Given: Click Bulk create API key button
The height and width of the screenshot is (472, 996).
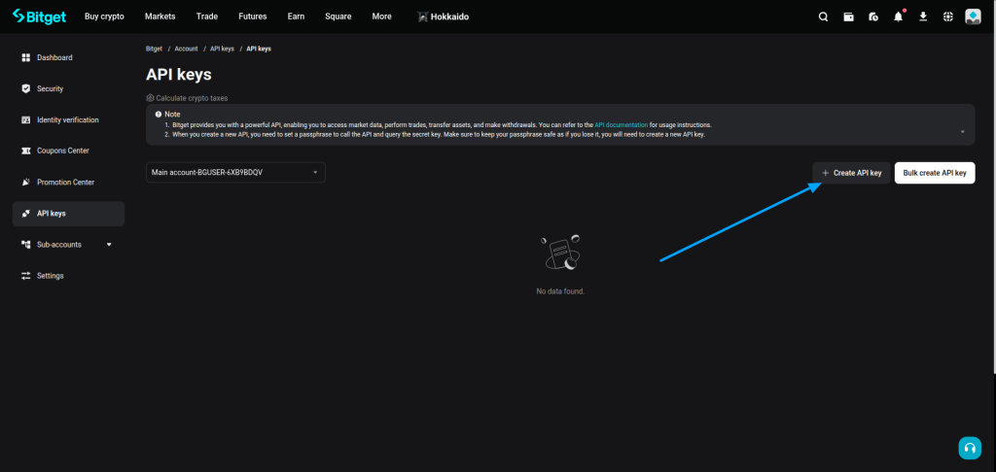Looking at the screenshot, I should [934, 173].
